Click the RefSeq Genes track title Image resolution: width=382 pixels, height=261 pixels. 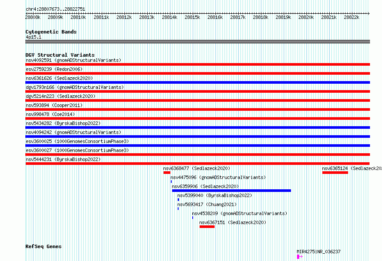click(43, 246)
